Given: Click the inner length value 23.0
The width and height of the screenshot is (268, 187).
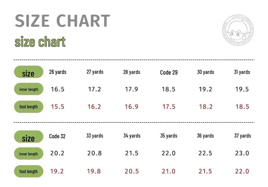Looking at the screenshot, I should (242, 153).
